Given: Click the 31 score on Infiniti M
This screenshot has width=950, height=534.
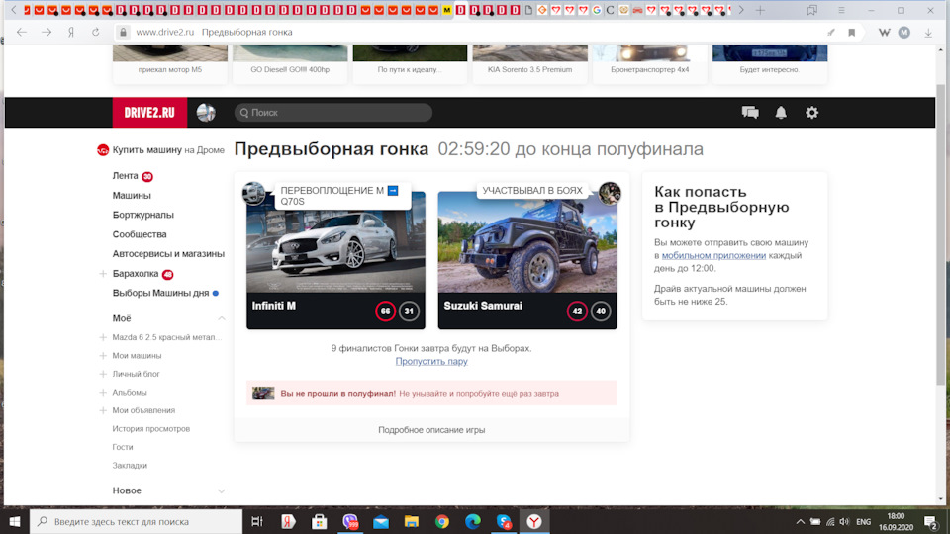Looking at the screenshot, I should (x=409, y=311).
